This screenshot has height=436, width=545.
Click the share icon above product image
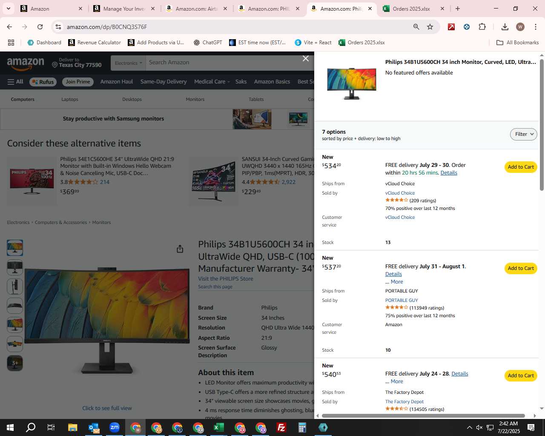point(180,249)
